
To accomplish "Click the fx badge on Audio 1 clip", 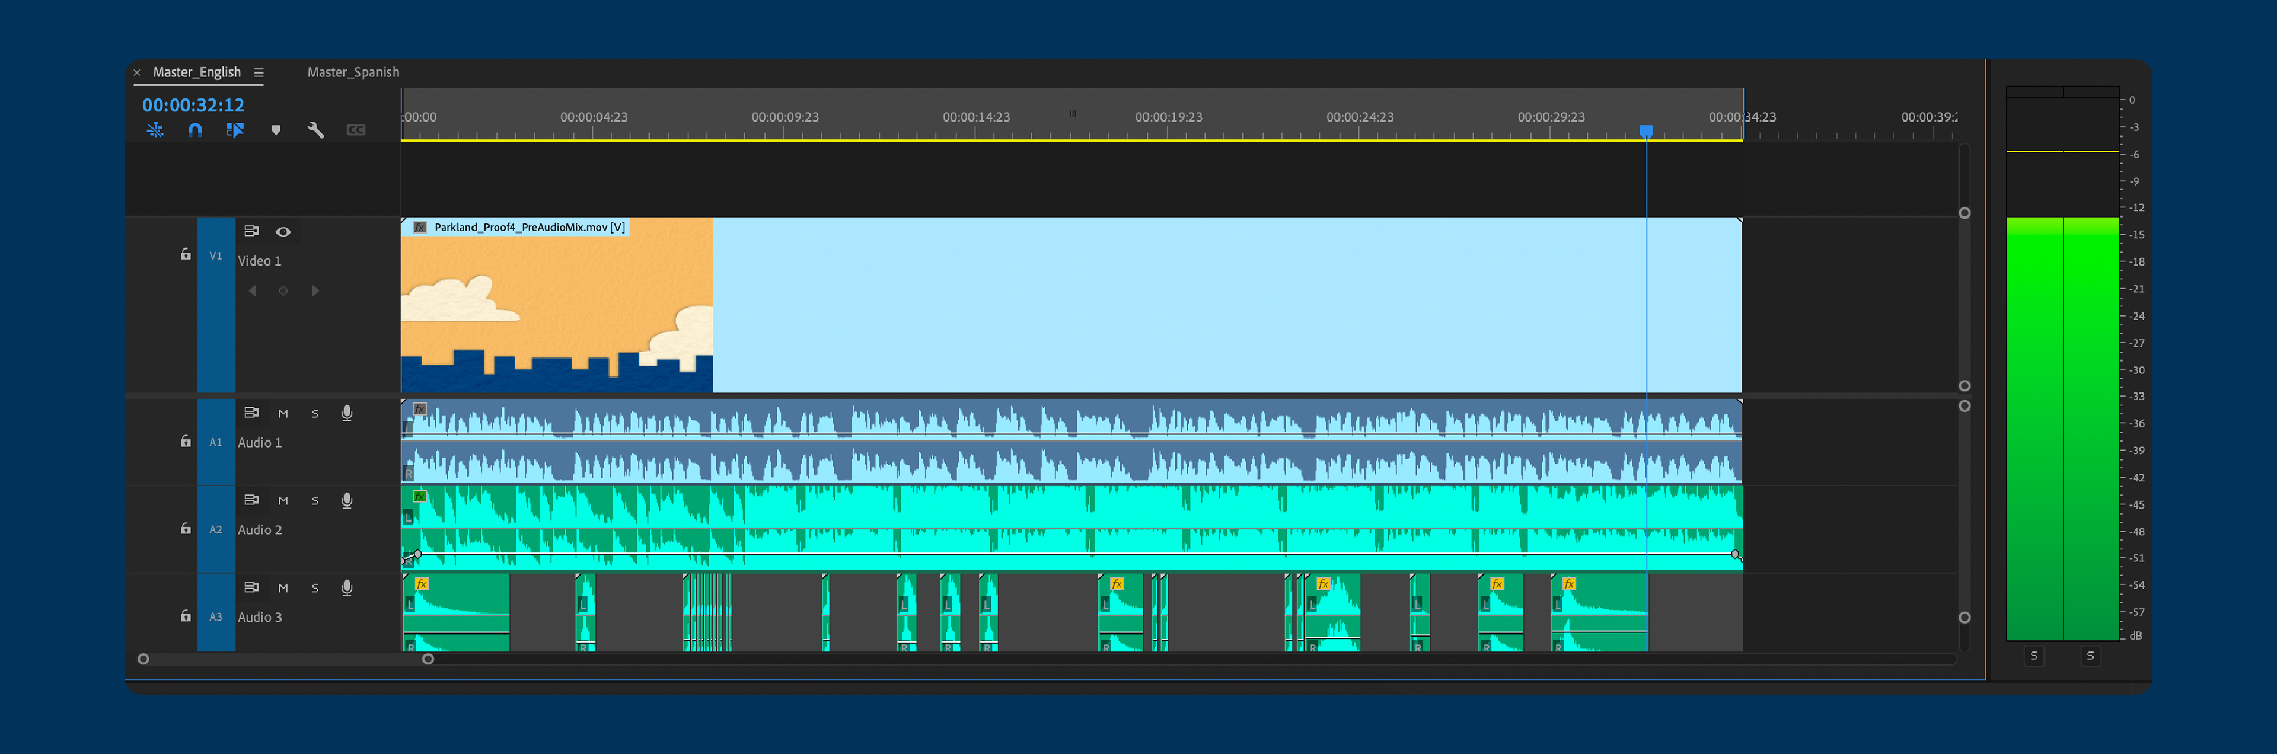I will 421,409.
